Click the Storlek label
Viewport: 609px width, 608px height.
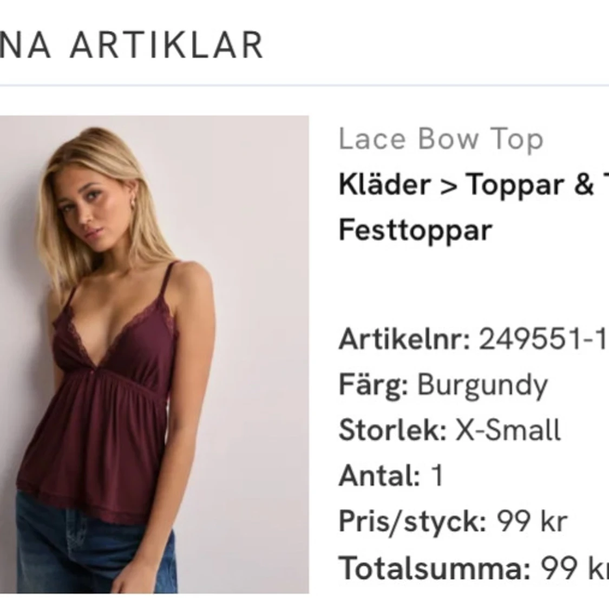coord(392,430)
